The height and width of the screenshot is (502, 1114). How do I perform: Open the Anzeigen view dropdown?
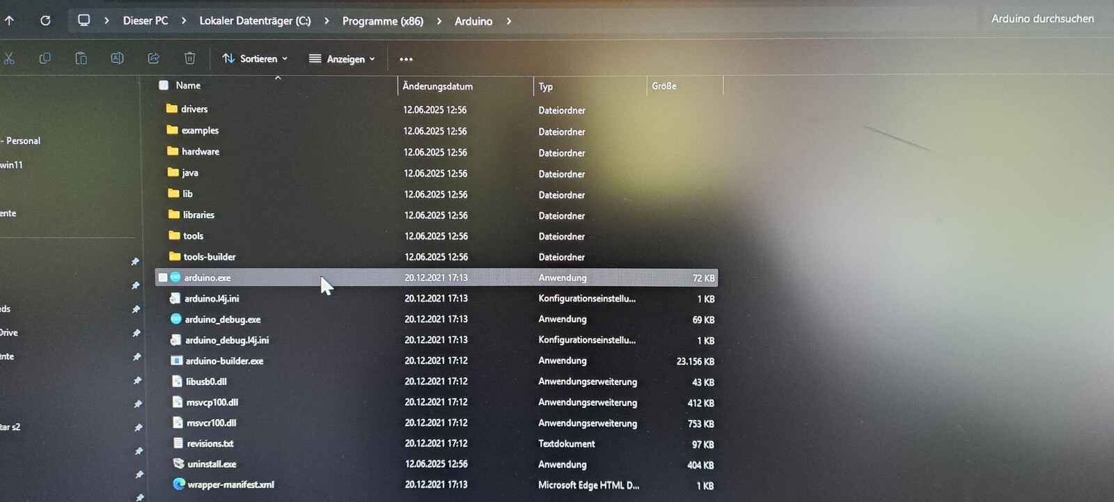(342, 59)
